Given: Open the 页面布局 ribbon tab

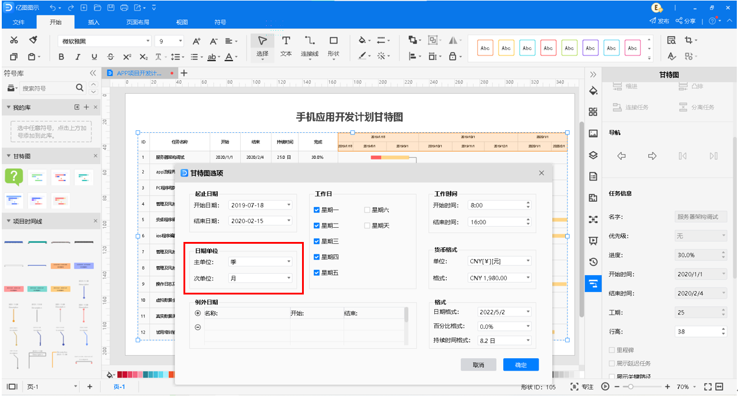Looking at the screenshot, I should [x=137, y=22].
